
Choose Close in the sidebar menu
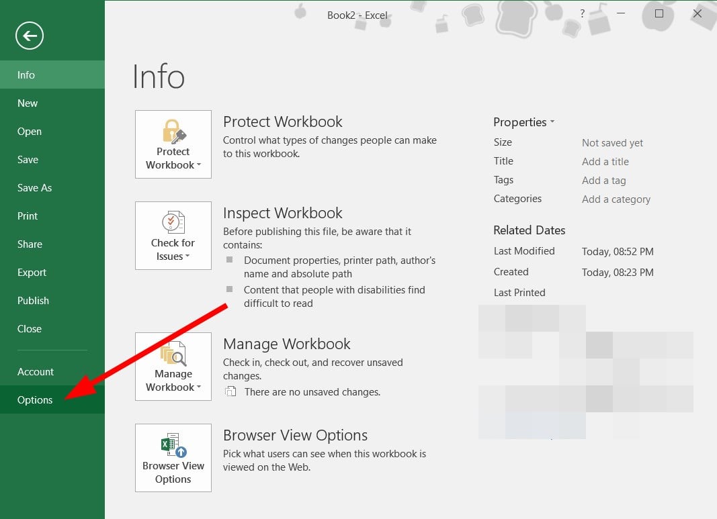click(52, 329)
